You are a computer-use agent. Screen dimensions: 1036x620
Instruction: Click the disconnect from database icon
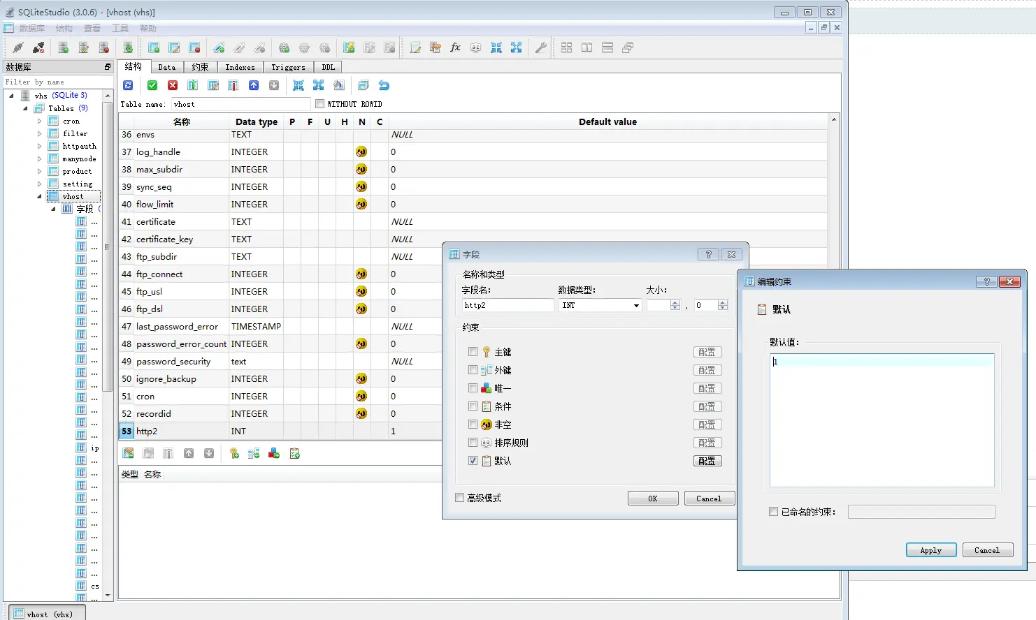pyautogui.click(x=38, y=47)
